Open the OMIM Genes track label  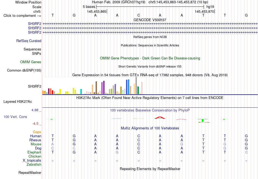31,62
